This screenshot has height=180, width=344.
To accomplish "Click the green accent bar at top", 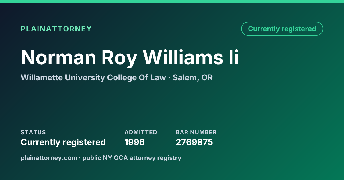I will coord(172,2).
